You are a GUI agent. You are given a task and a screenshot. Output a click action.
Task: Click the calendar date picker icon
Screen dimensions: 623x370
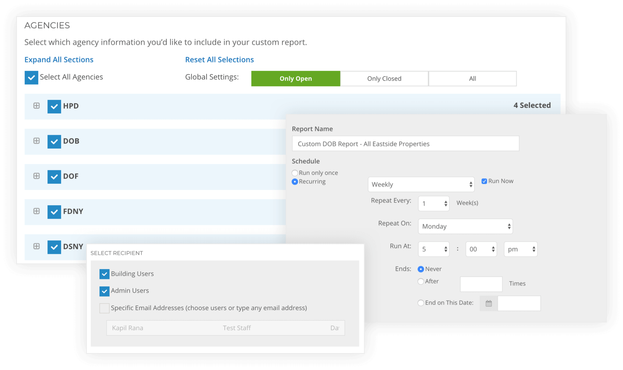coord(489,303)
